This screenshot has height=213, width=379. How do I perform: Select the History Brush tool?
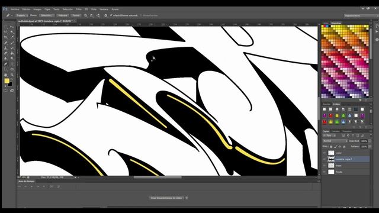pyautogui.click(x=12, y=48)
